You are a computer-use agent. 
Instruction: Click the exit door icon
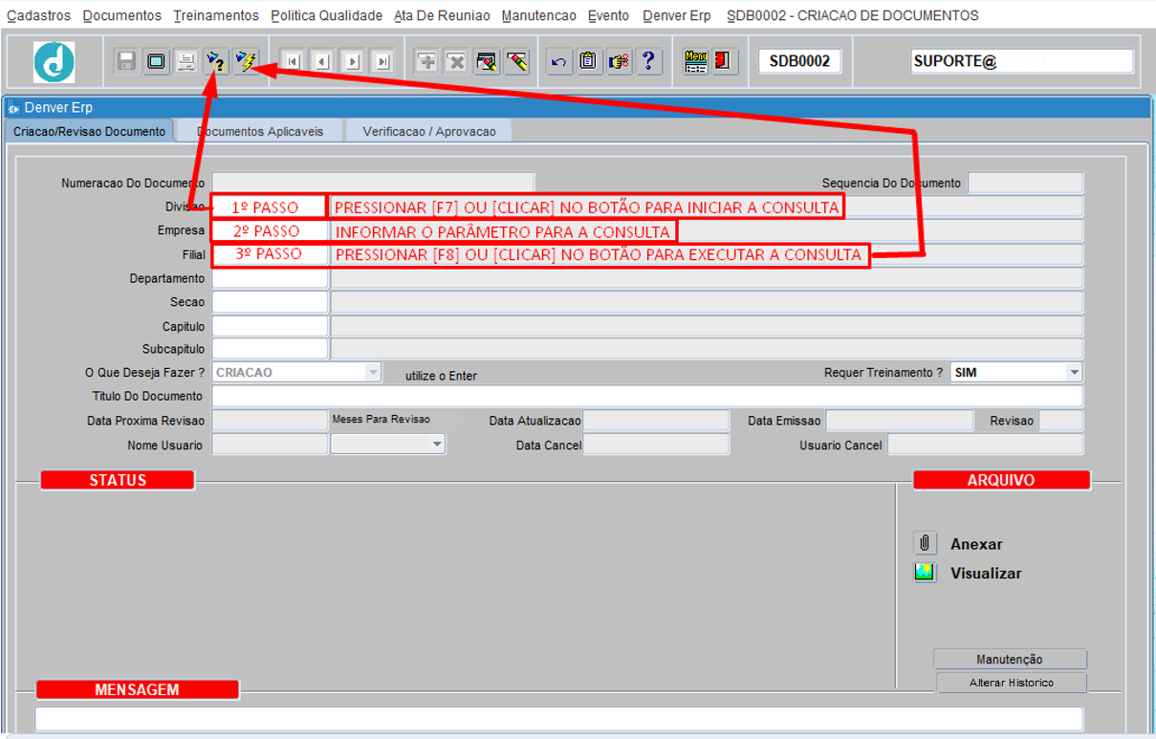tap(724, 62)
